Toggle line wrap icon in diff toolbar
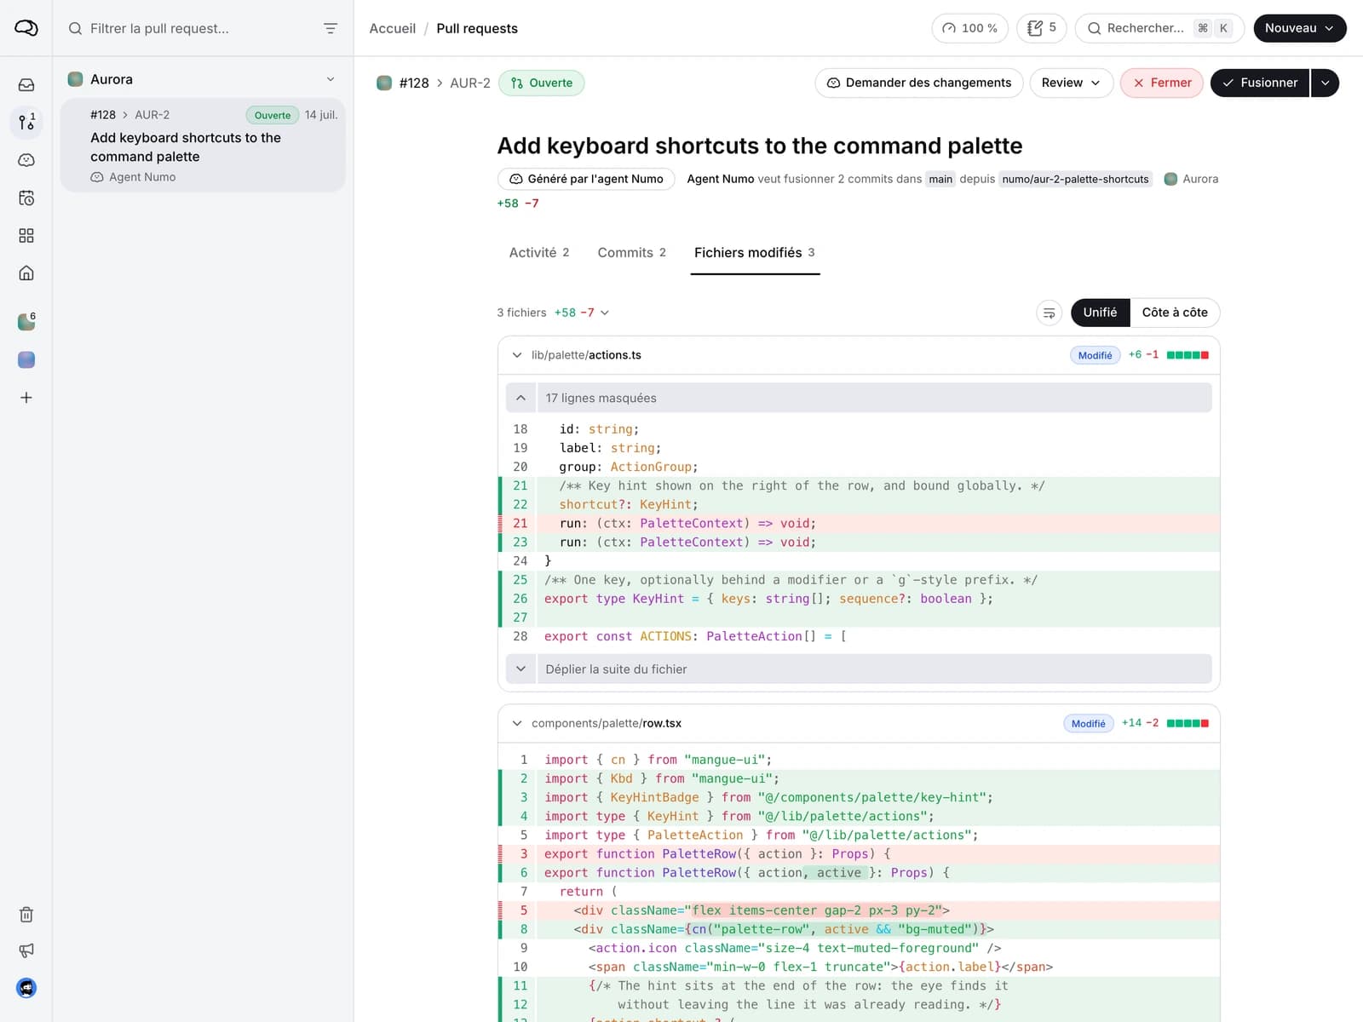Image resolution: width=1363 pixels, height=1022 pixels. pos(1050,313)
